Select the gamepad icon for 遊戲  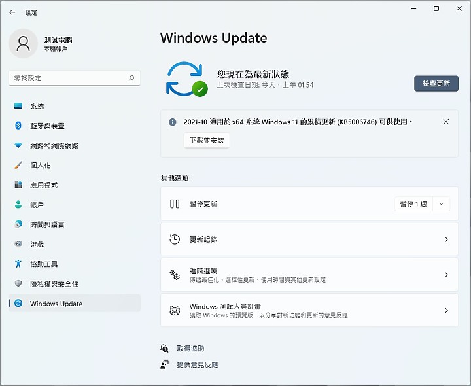point(18,243)
